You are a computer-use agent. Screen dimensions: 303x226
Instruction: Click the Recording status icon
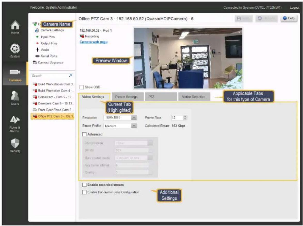[82, 36]
